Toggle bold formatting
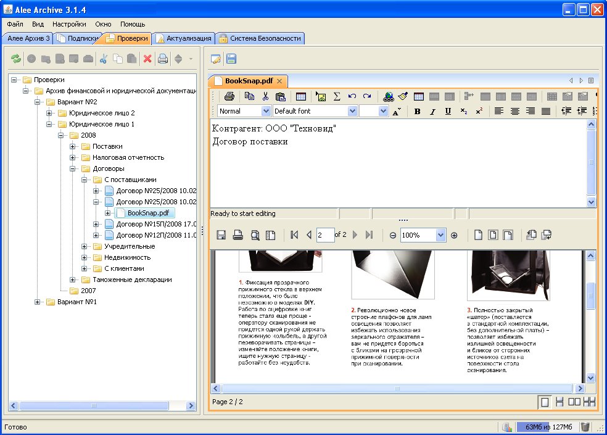Image resolution: width=607 pixels, height=435 pixels. 418,112
